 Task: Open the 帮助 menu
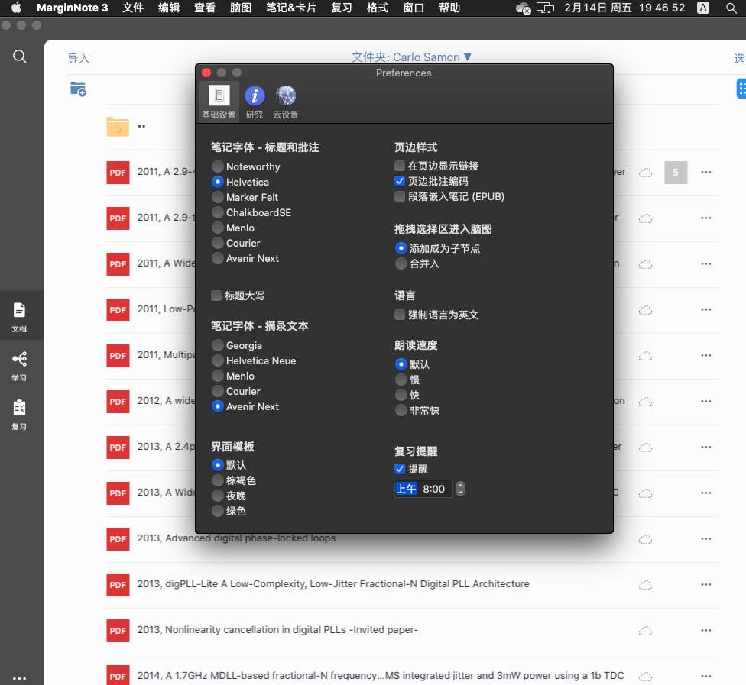coord(449,8)
